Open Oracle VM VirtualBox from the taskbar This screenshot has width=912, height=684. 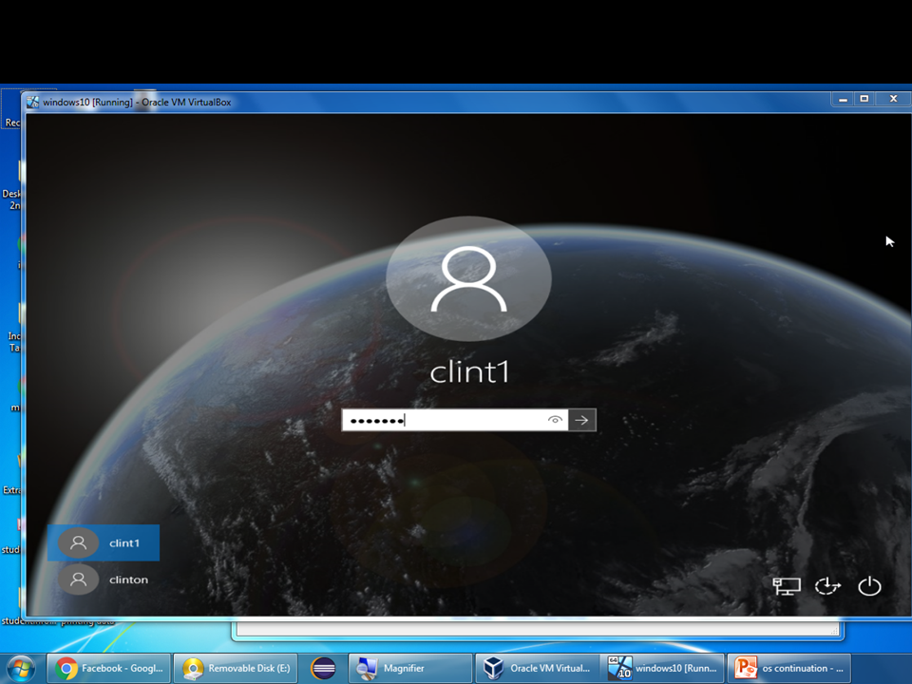coord(537,668)
